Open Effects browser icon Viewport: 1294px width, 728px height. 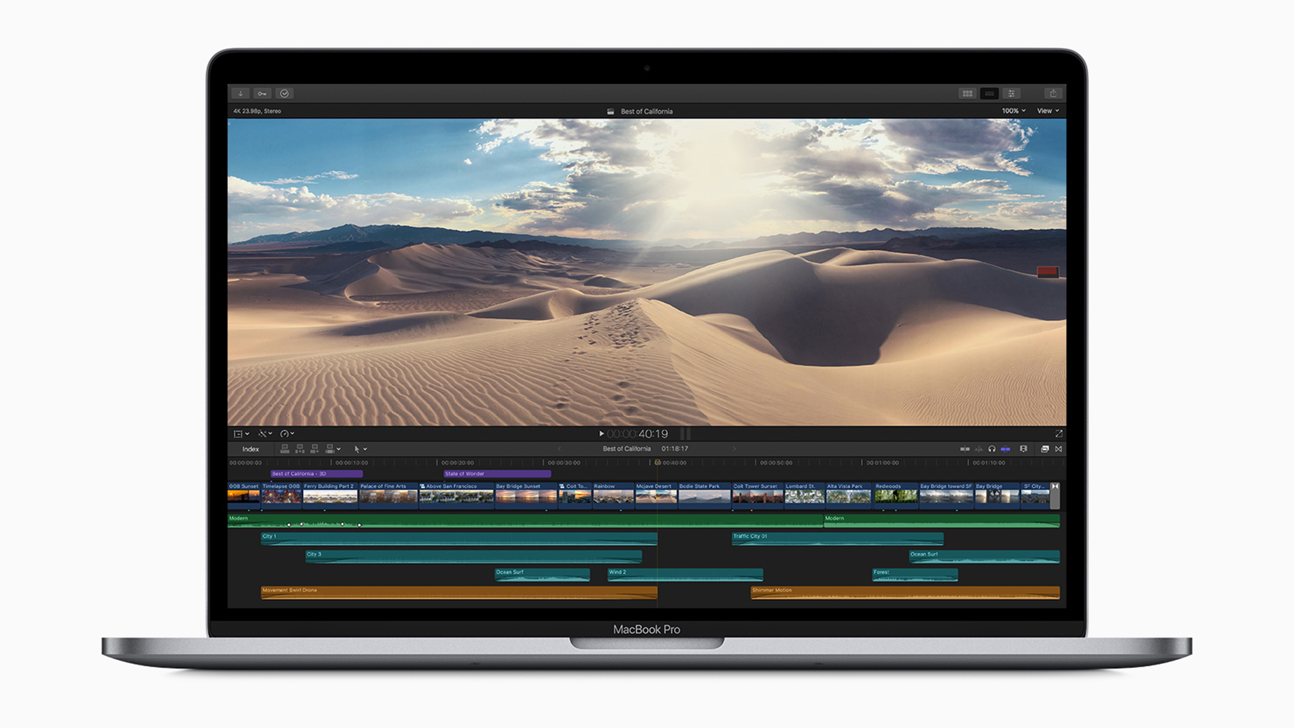point(1045,449)
